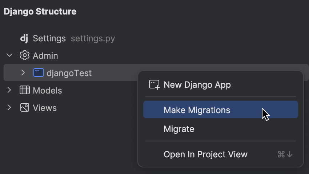The image size is (309, 174).
Task: Select the Views tree label
Action: pos(45,108)
